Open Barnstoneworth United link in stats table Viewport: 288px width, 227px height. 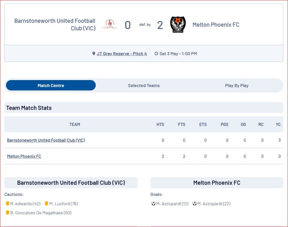pos(46,140)
